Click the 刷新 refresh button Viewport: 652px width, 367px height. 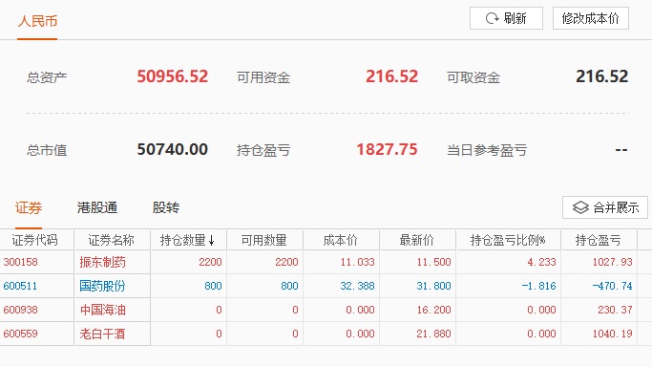tap(506, 18)
